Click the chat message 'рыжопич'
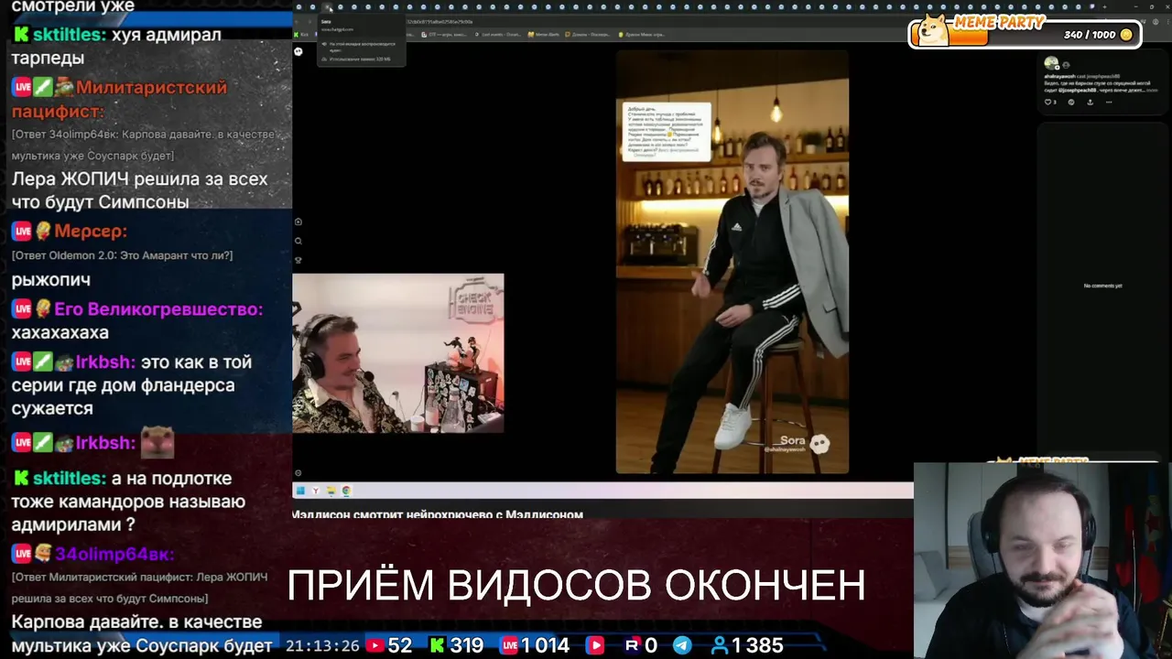The width and height of the screenshot is (1172, 659). point(50,280)
